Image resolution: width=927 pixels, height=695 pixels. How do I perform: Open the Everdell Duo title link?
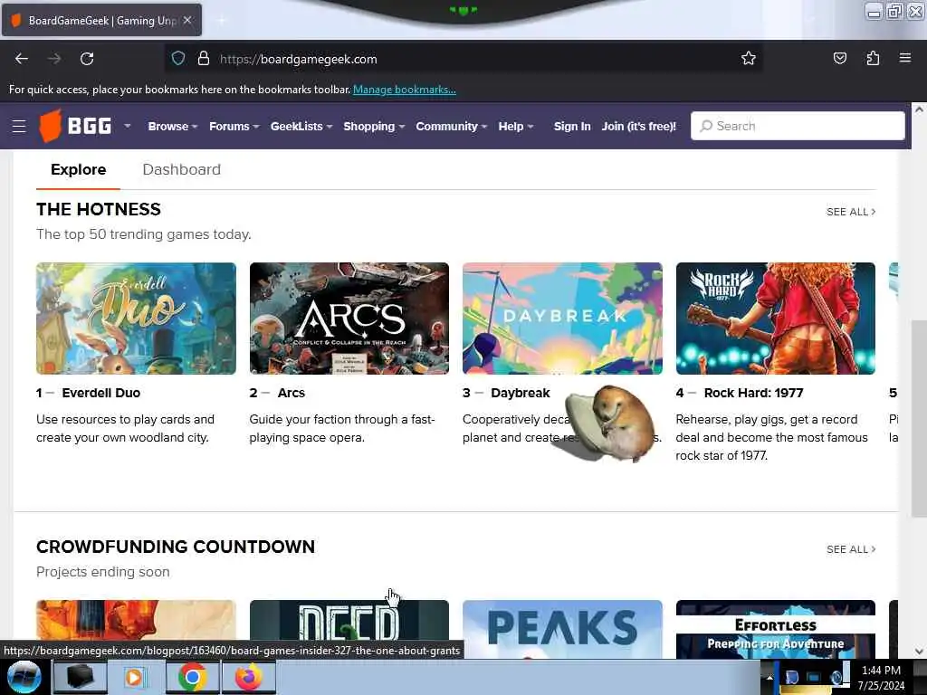click(101, 393)
